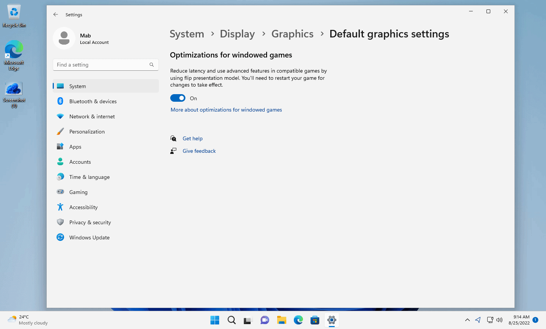Expand hidden icons in system tray
Viewport: 546px width, 329px height.
coord(468,320)
